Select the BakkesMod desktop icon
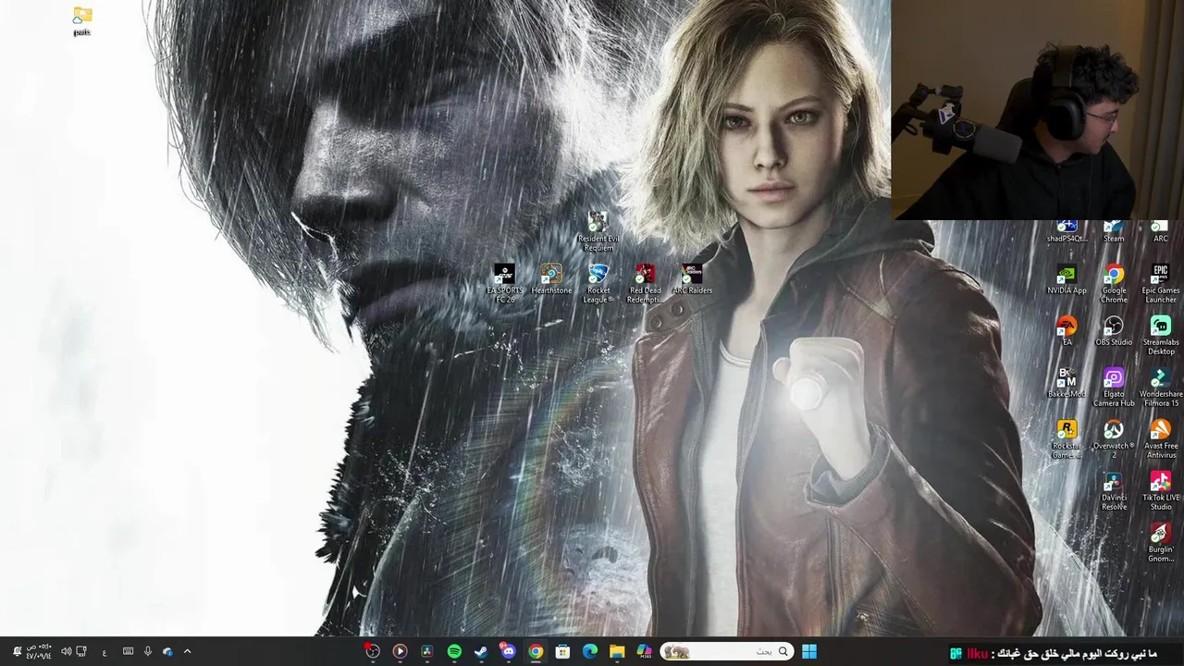The image size is (1184, 666). 1067,383
